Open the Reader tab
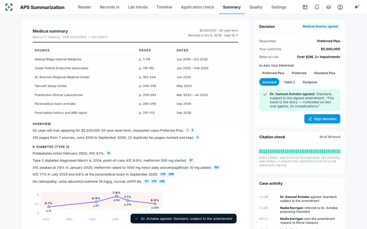This screenshot has height=229, width=367. 84,7
